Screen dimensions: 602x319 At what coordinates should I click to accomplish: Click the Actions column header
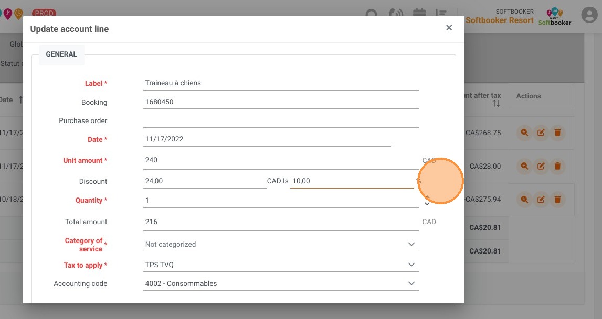[x=529, y=96]
